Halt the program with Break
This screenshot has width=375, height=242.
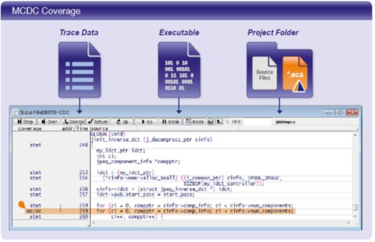(x=171, y=122)
